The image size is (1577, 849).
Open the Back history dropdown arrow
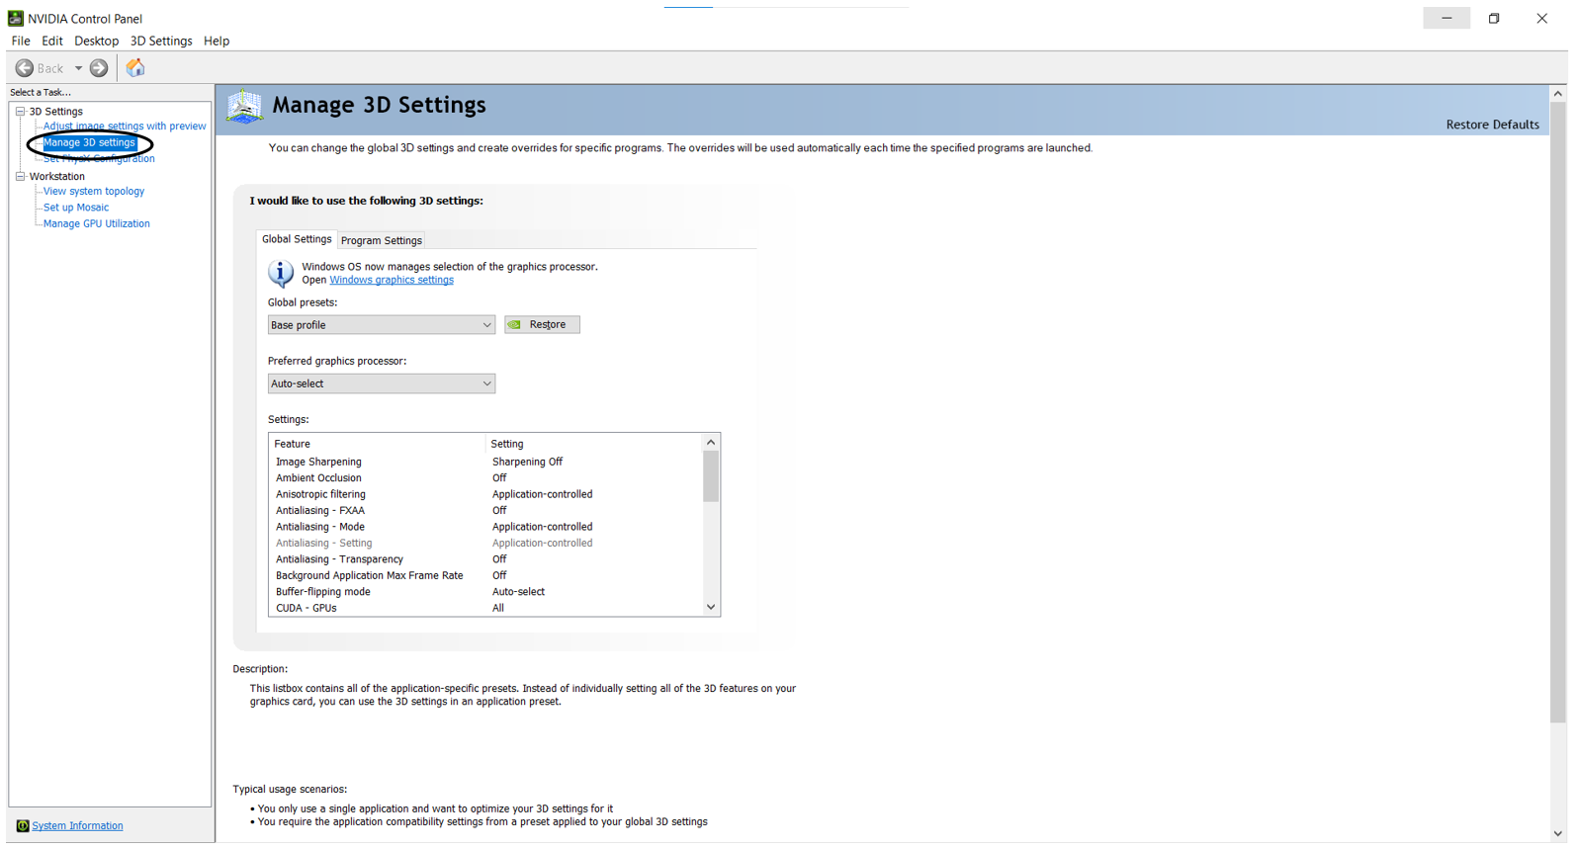[x=78, y=68]
